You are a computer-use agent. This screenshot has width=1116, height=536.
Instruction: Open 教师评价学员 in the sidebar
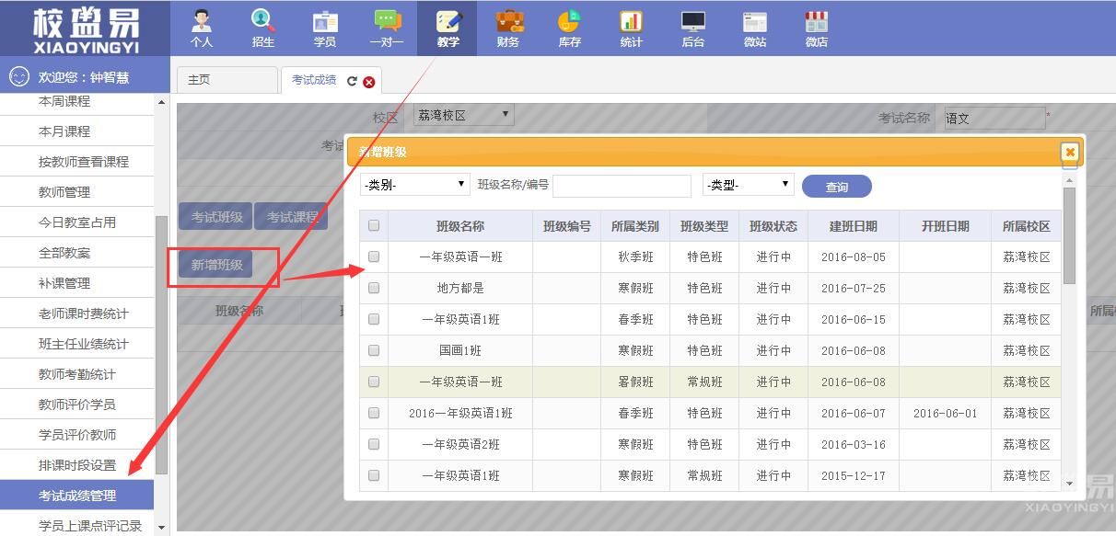(x=77, y=405)
